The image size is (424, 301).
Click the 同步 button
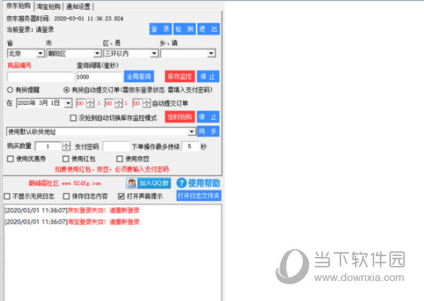point(208,131)
